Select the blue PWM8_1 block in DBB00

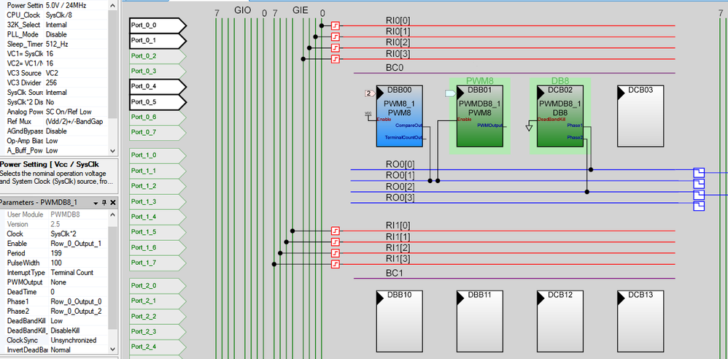pyautogui.click(x=399, y=116)
